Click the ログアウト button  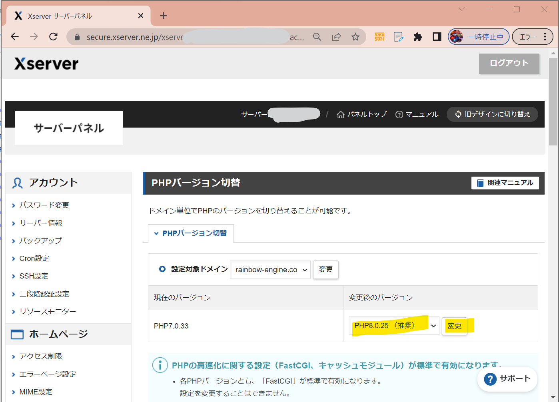click(x=509, y=63)
